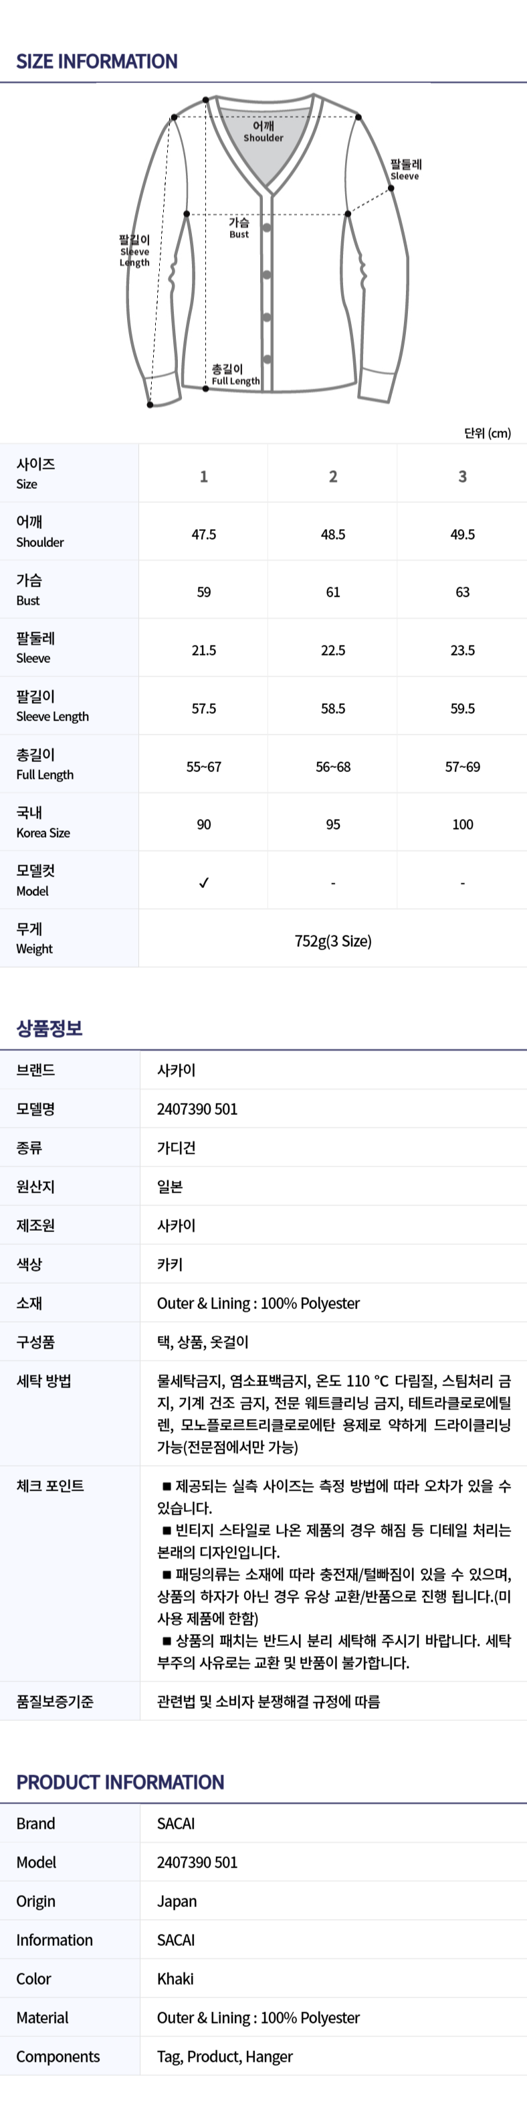Select the size 1 column header
This screenshot has width=527, height=2120.
tap(204, 477)
